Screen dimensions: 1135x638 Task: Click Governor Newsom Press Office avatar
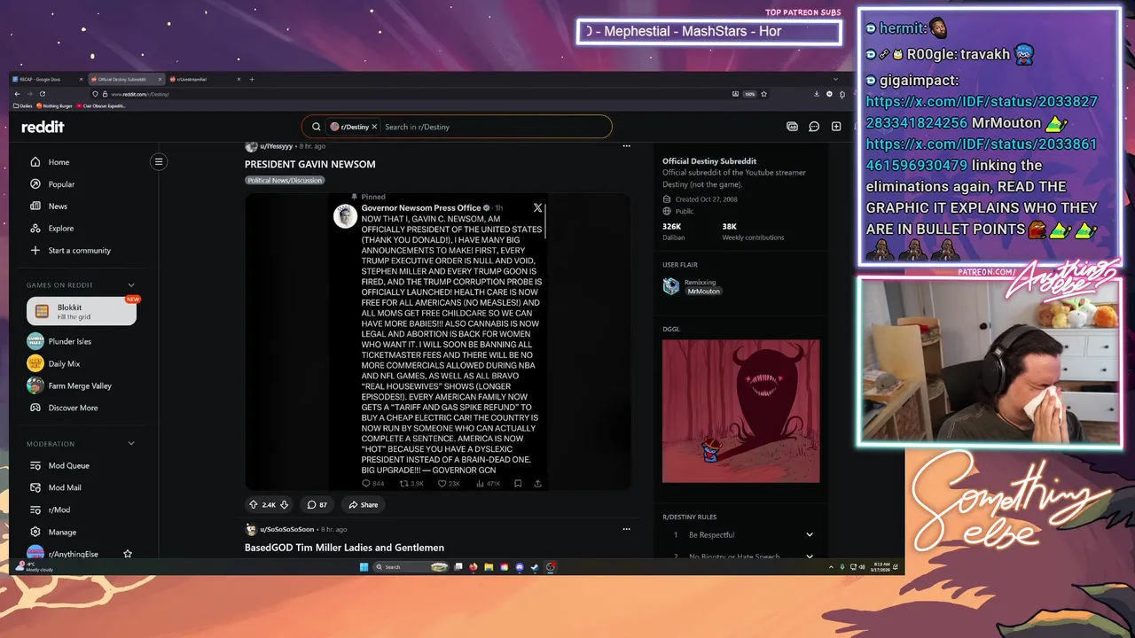345,216
